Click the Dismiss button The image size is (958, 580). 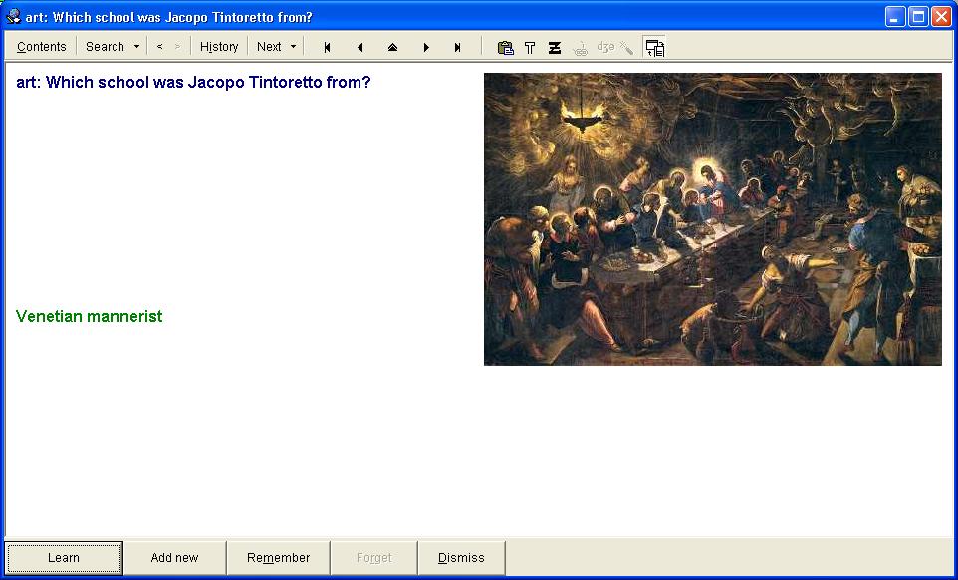point(461,558)
